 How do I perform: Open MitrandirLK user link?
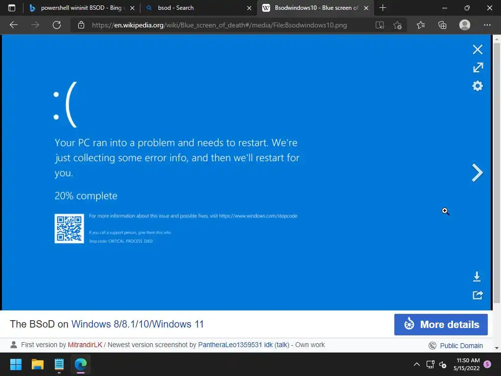click(85, 345)
